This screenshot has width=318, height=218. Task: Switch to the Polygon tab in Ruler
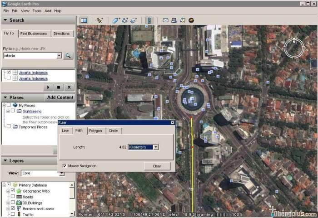(x=95, y=131)
